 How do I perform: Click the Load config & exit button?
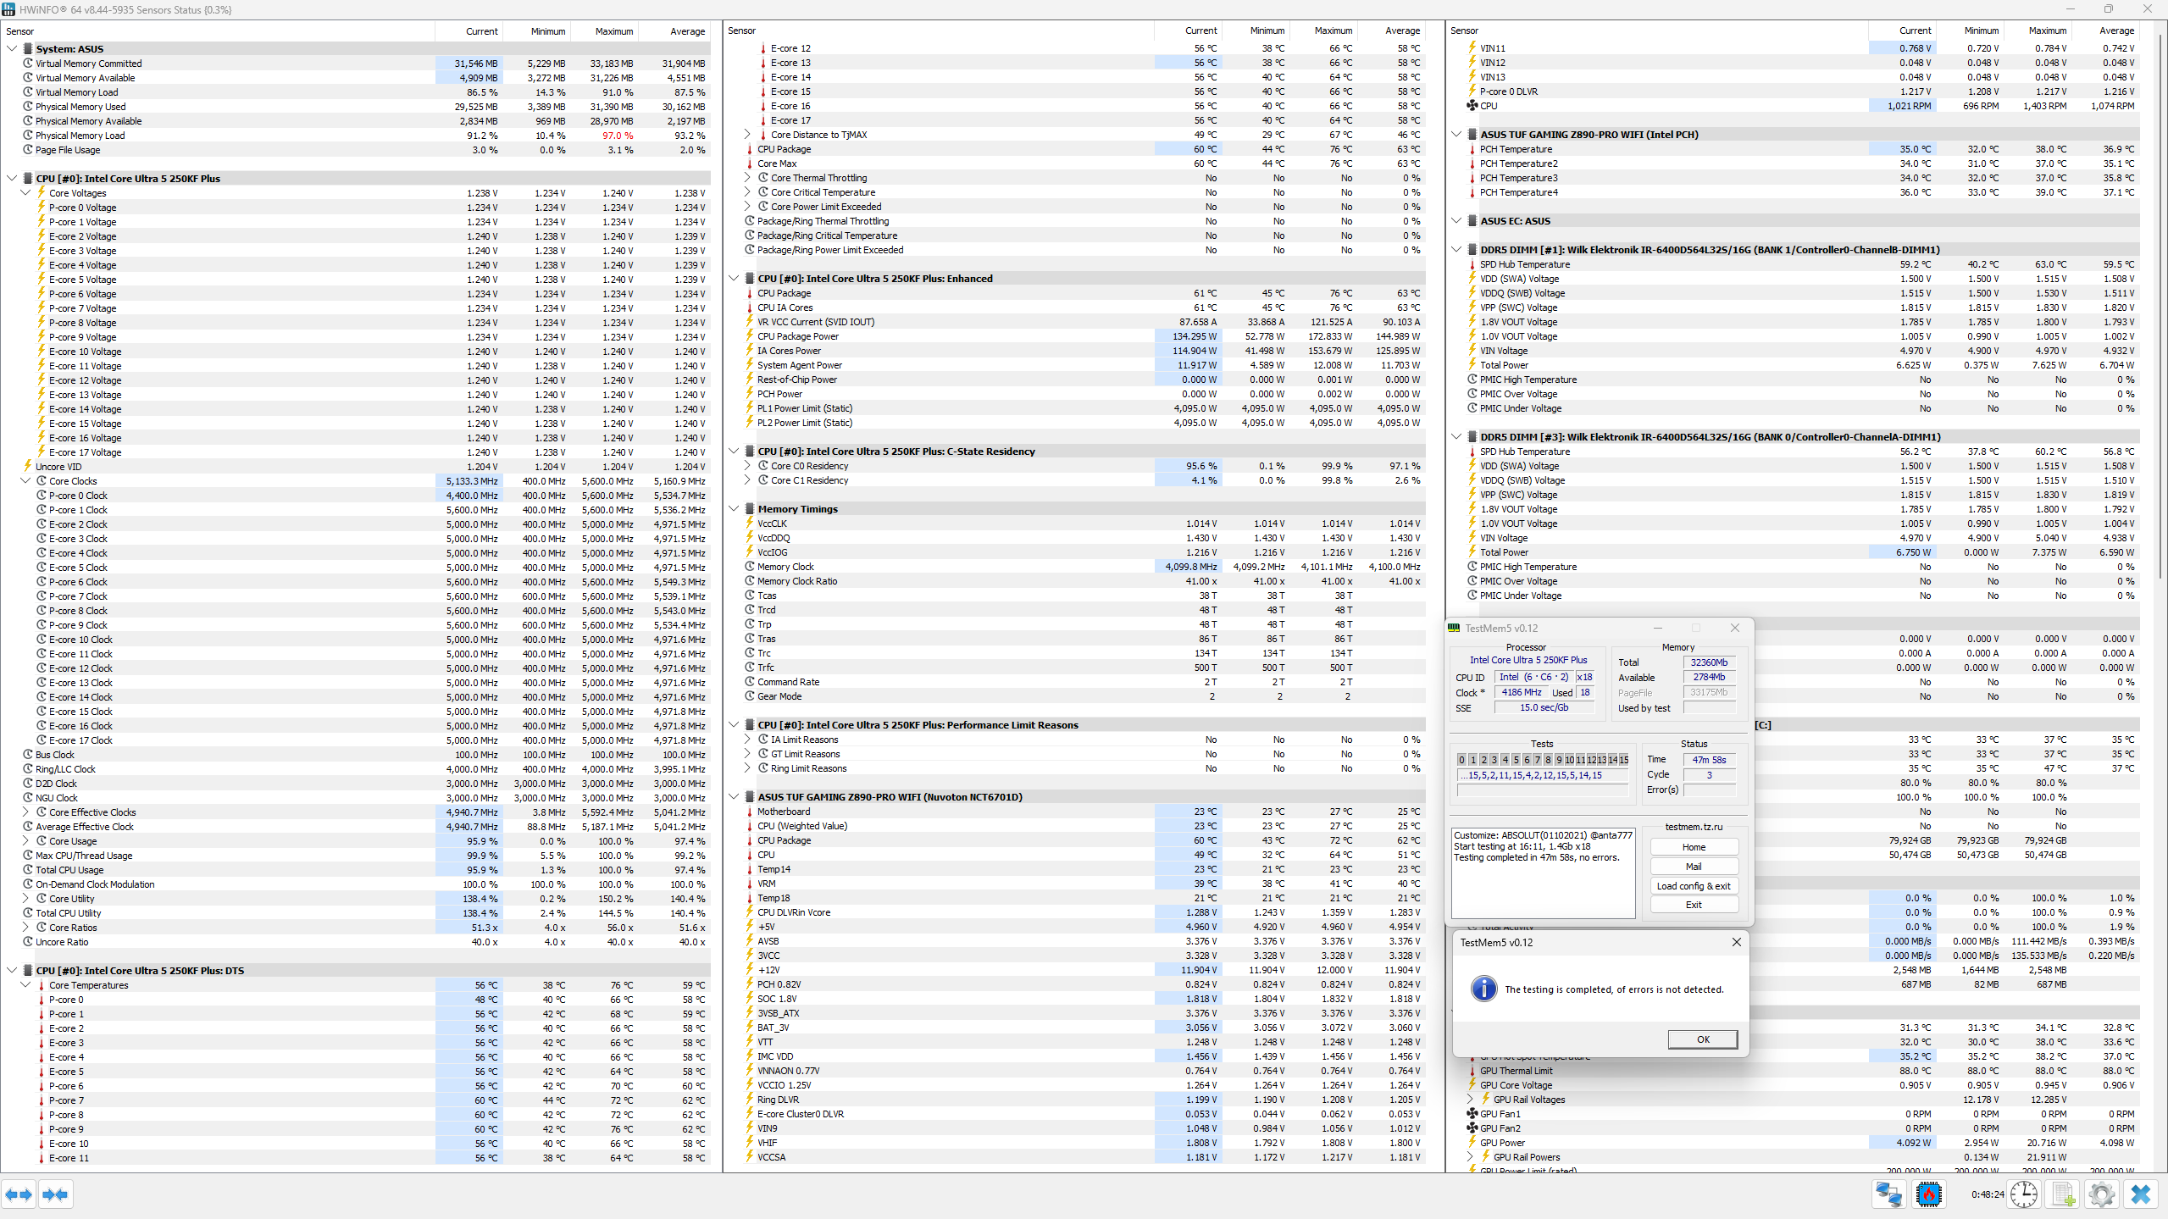click(1694, 886)
